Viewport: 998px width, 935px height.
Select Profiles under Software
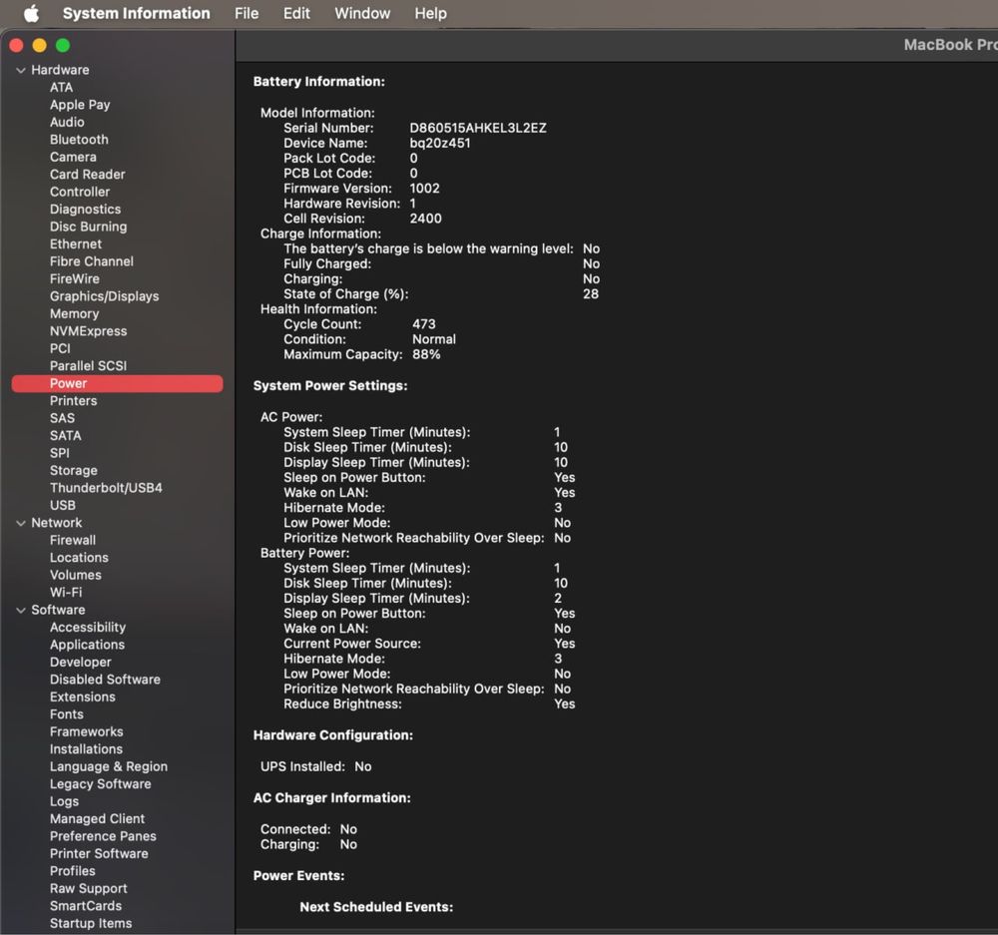[73, 871]
